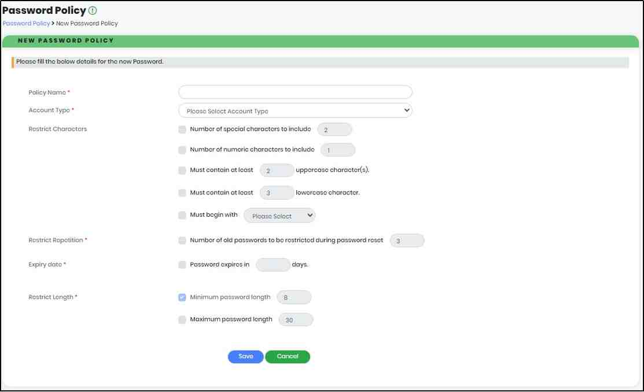Check the lowercase character requirement checkbox
The width and height of the screenshot is (644, 392).
pos(182,193)
